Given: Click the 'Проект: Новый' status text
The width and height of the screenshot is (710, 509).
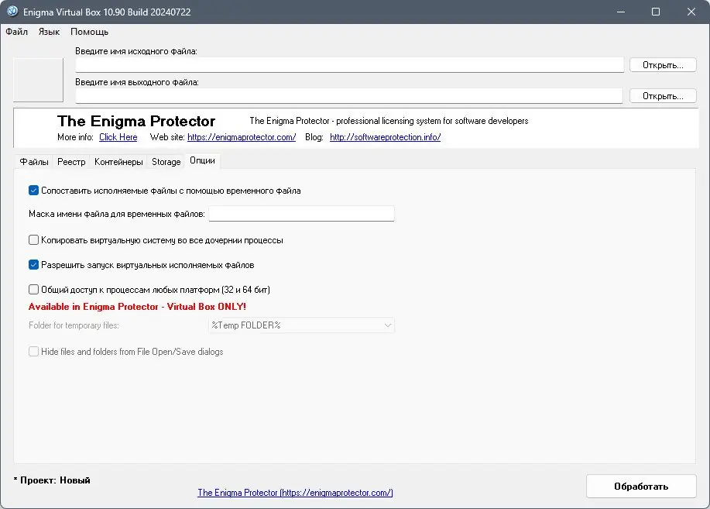Looking at the screenshot, I should 52,480.
